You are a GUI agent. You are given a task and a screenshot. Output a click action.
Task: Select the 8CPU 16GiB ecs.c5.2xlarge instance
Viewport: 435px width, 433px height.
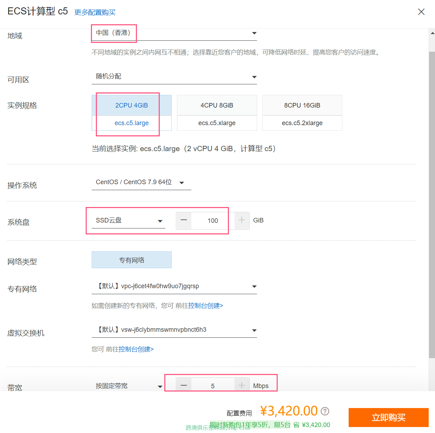302,113
